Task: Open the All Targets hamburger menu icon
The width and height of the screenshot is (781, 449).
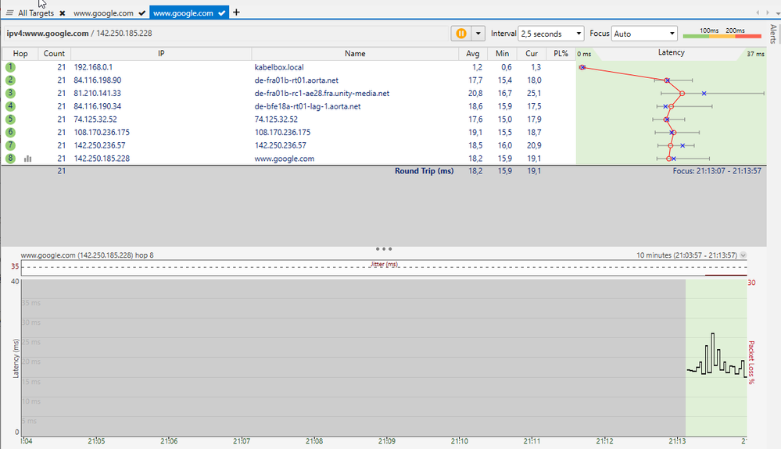Action: [x=9, y=13]
